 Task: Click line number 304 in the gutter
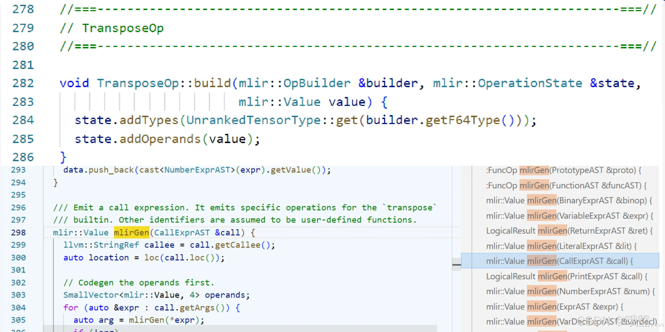tap(18, 308)
